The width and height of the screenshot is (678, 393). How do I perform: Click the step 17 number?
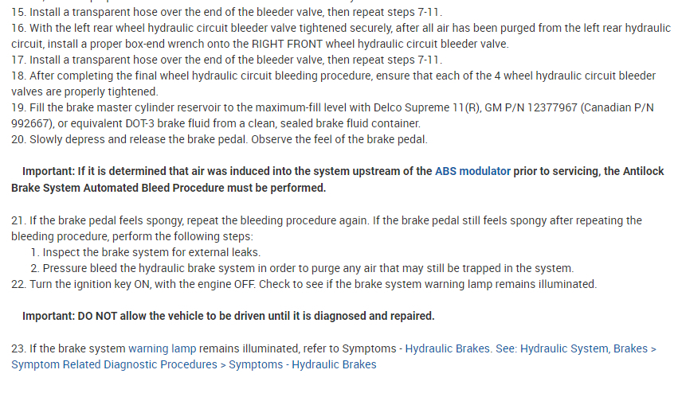click(x=18, y=60)
